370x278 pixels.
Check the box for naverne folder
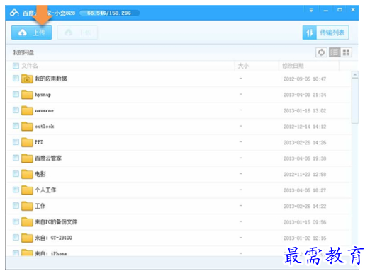click(x=16, y=110)
